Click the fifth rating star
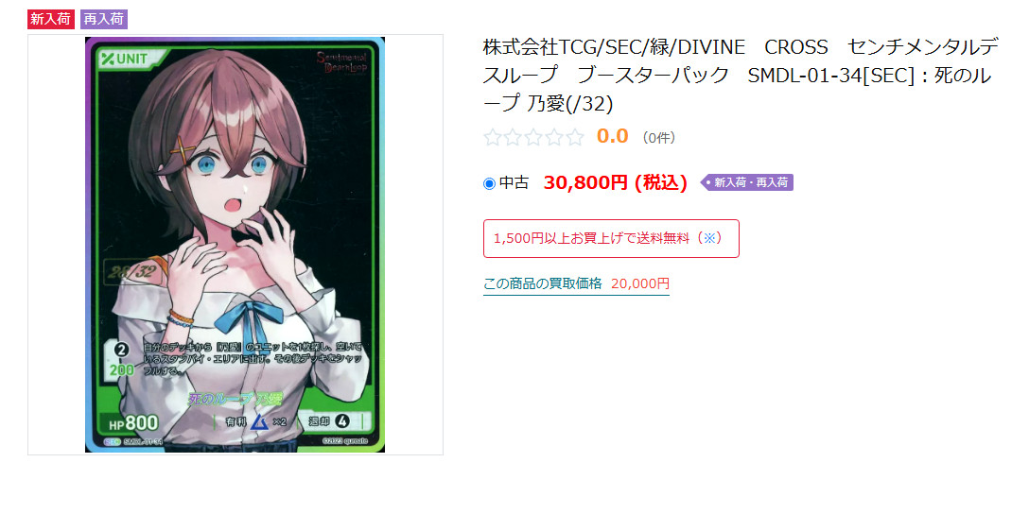1029x514 pixels. coord(575,137)
